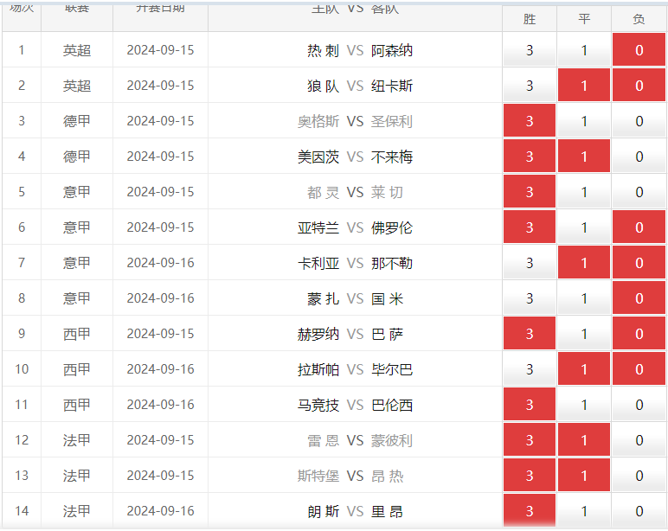Screen dimensions: 668x531
Task: Select loss (0) for 雷恩 VS 蒙彼利
Action: (x=639, y=440)
